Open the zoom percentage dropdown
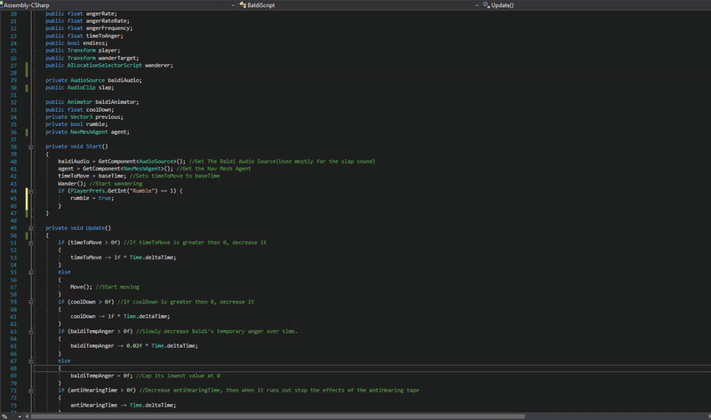The width and height of the screenshot is (711, 420). click(x=20, y=416)
